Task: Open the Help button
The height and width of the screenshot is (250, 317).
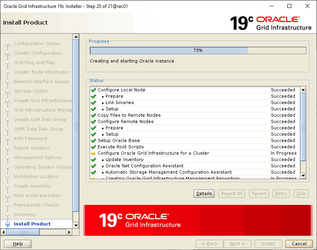Action: click(18, 244)
